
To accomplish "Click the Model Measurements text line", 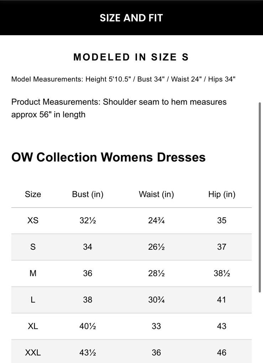I will point(123,79).
